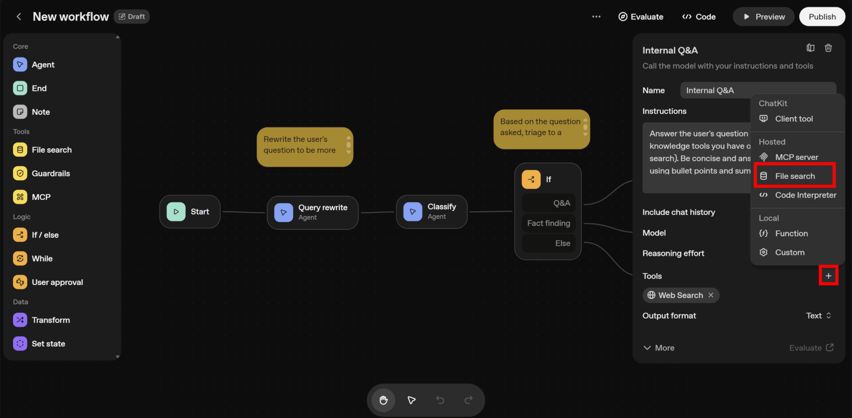Open the three-dots more options menu
This screenshot has width=852, height=418.
pyautogui.click(x=596, y=17)
